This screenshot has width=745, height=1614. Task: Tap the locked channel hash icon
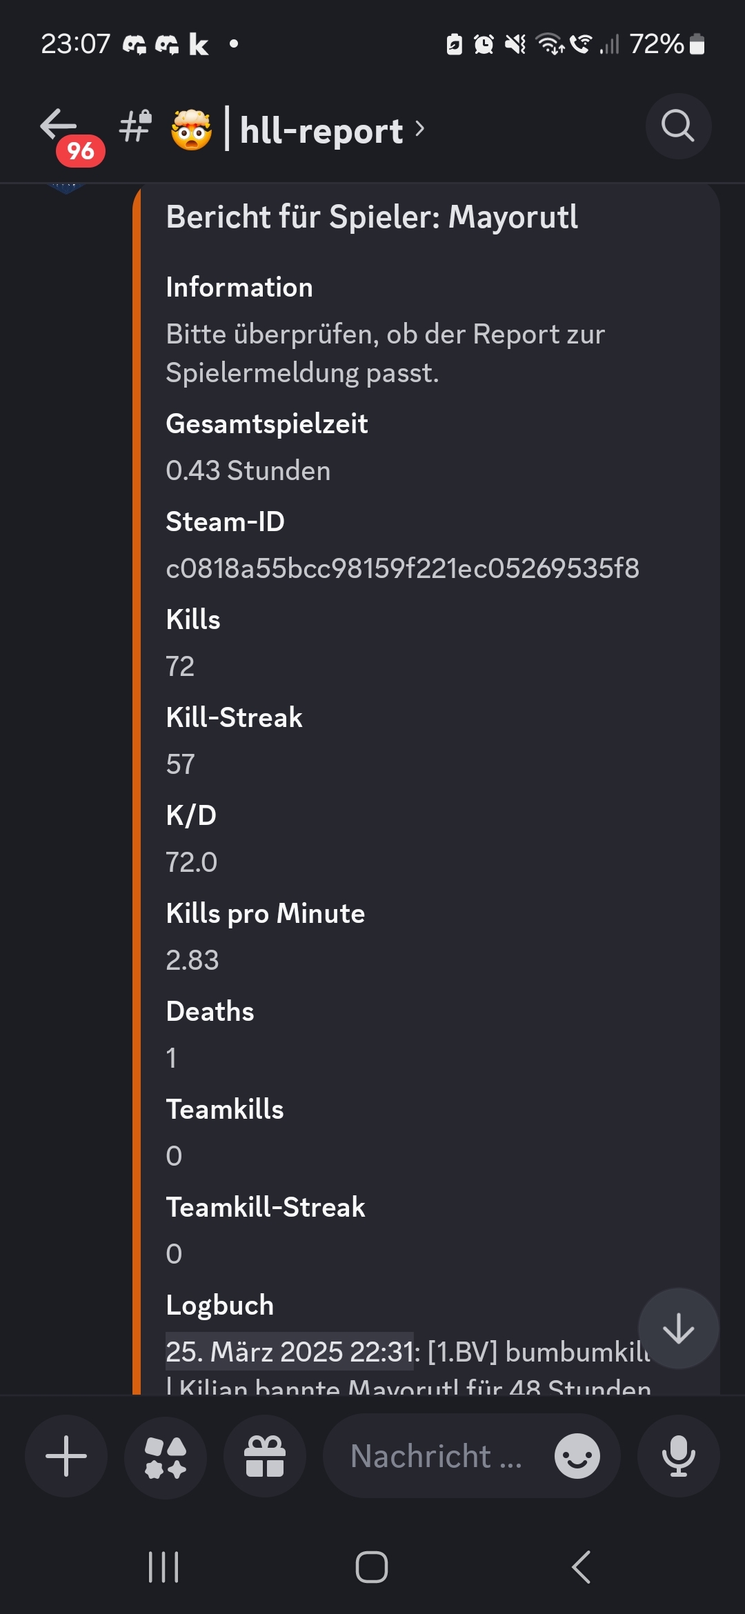coord(135,126)
